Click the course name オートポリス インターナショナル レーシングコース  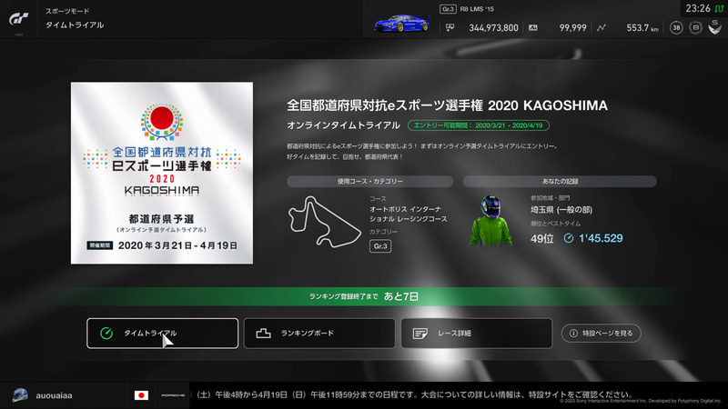pos(408,214)
